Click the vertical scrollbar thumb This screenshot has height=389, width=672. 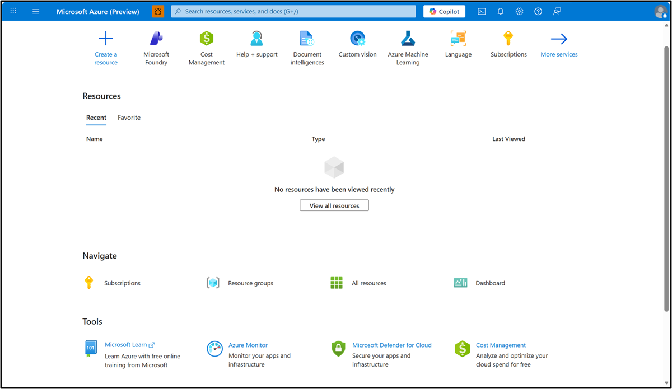point(666,179)
